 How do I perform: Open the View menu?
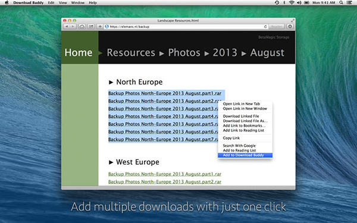(63, 3)
